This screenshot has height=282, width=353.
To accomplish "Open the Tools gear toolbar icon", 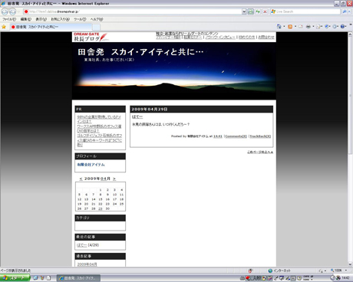I will click(335, 26).
